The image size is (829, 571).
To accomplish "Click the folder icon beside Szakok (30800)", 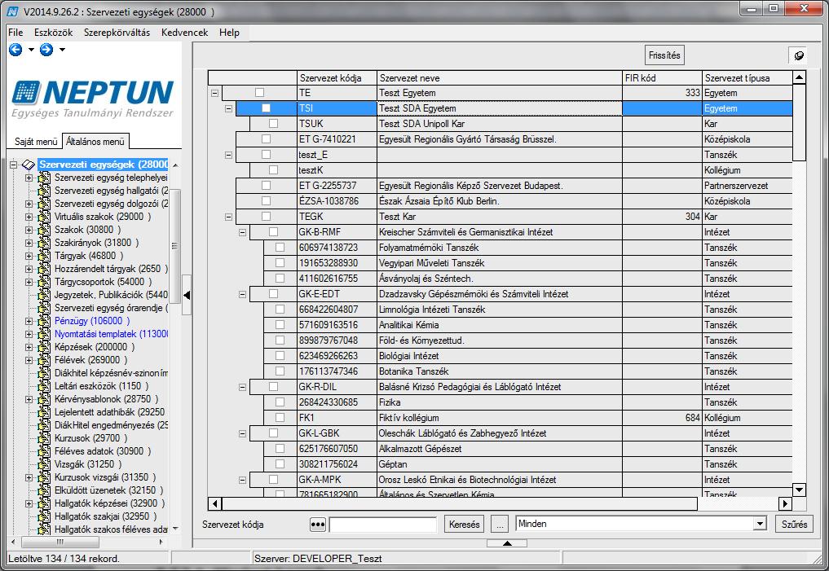I will pos(44,230).
